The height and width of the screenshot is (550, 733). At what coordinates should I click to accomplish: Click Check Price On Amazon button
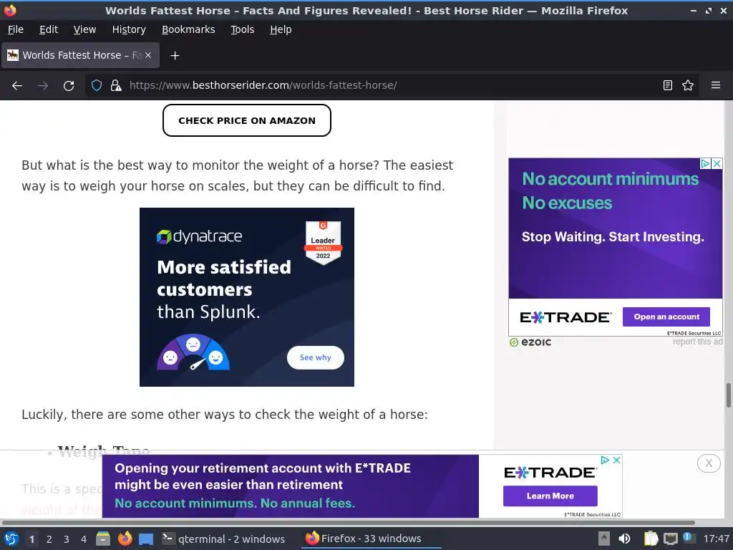(247, 120)
